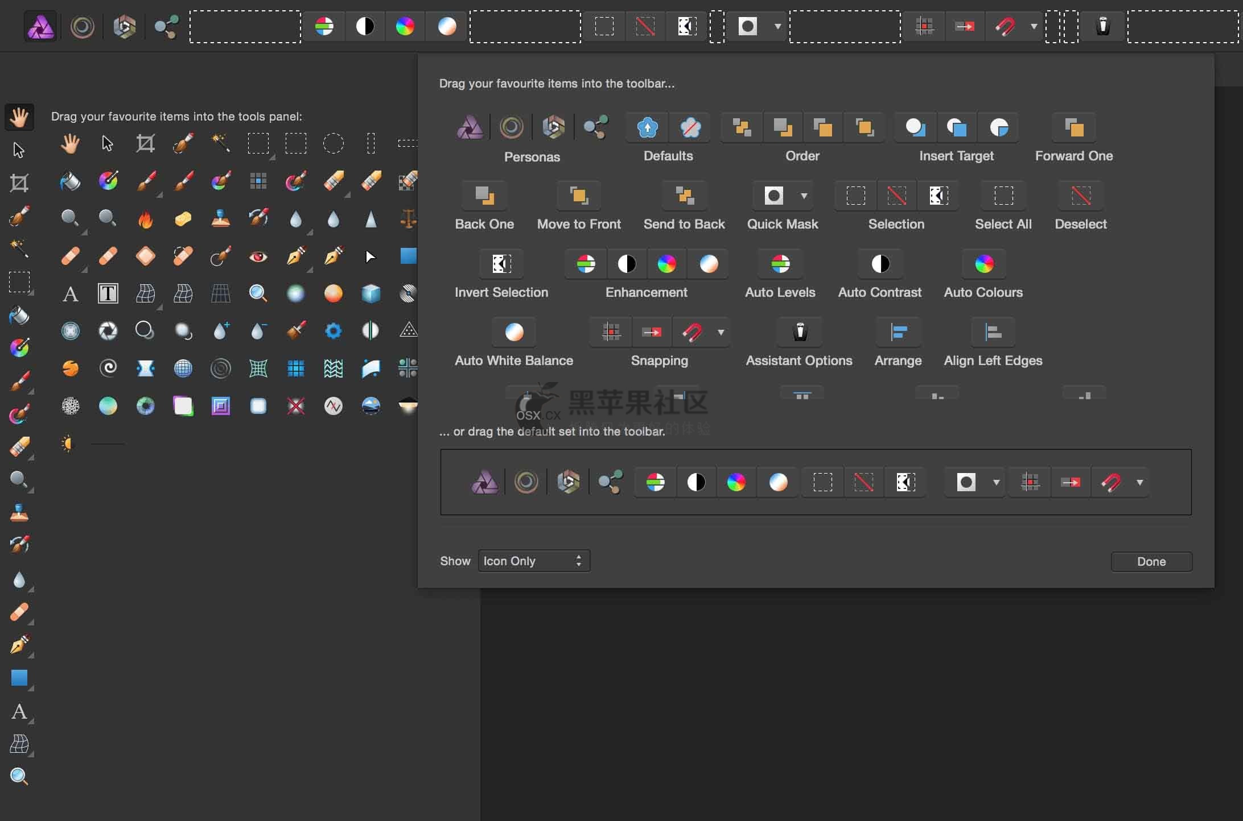The image size is (1243, 821).
Task: Pick the blue cube tool icon
Action: tap(371, 294)
